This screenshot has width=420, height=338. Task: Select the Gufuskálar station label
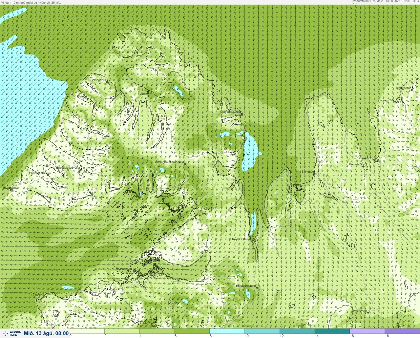click(38, 295)
